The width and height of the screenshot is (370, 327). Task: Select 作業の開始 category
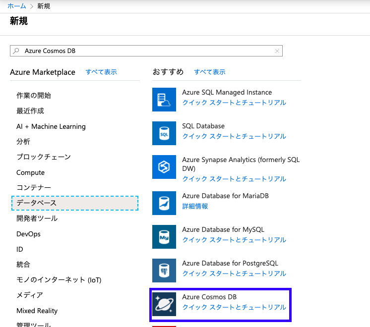[x=34, y=96]
